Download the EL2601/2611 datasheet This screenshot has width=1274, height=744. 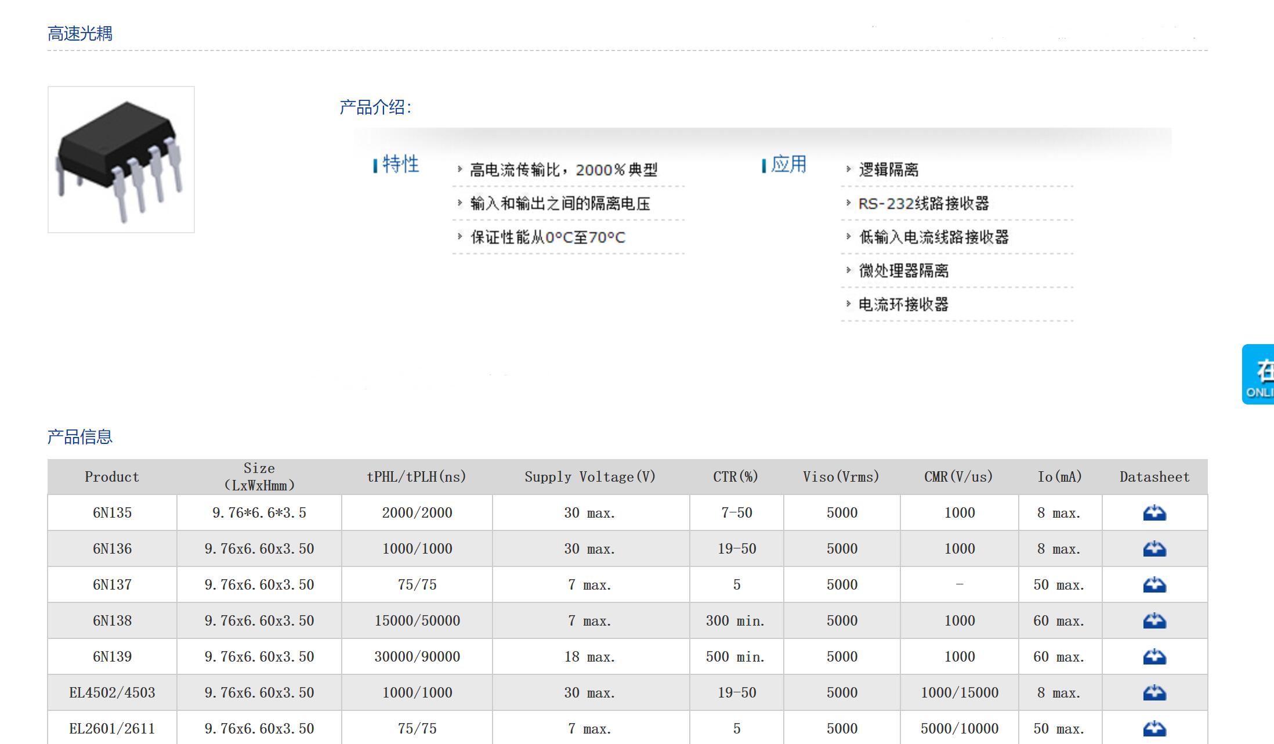[x=1154, y=728]
